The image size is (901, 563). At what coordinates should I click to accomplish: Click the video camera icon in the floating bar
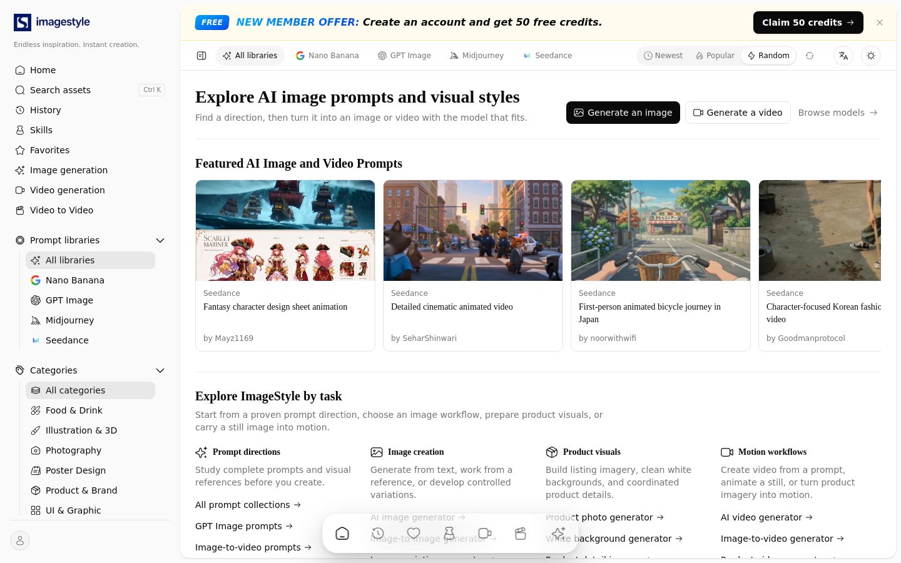pos(485,534)
